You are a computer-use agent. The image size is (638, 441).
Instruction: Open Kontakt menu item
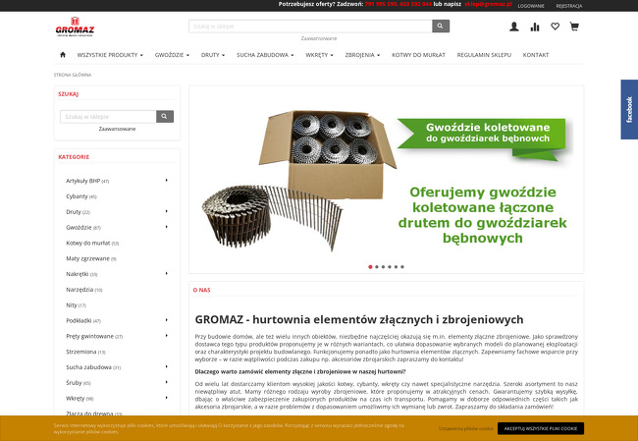(536, 55)
